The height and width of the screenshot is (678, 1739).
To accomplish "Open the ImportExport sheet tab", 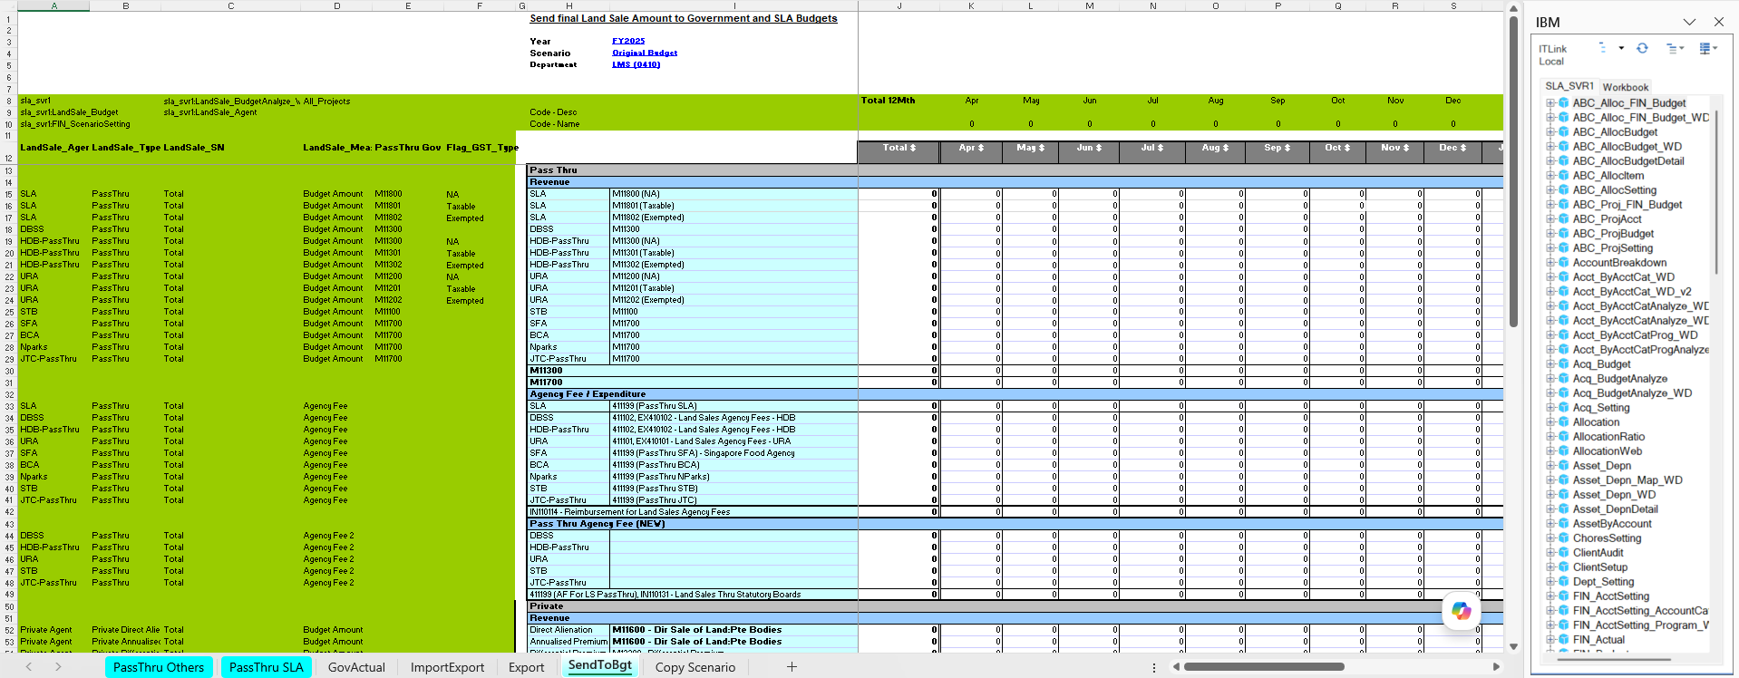I will [447, 667].
